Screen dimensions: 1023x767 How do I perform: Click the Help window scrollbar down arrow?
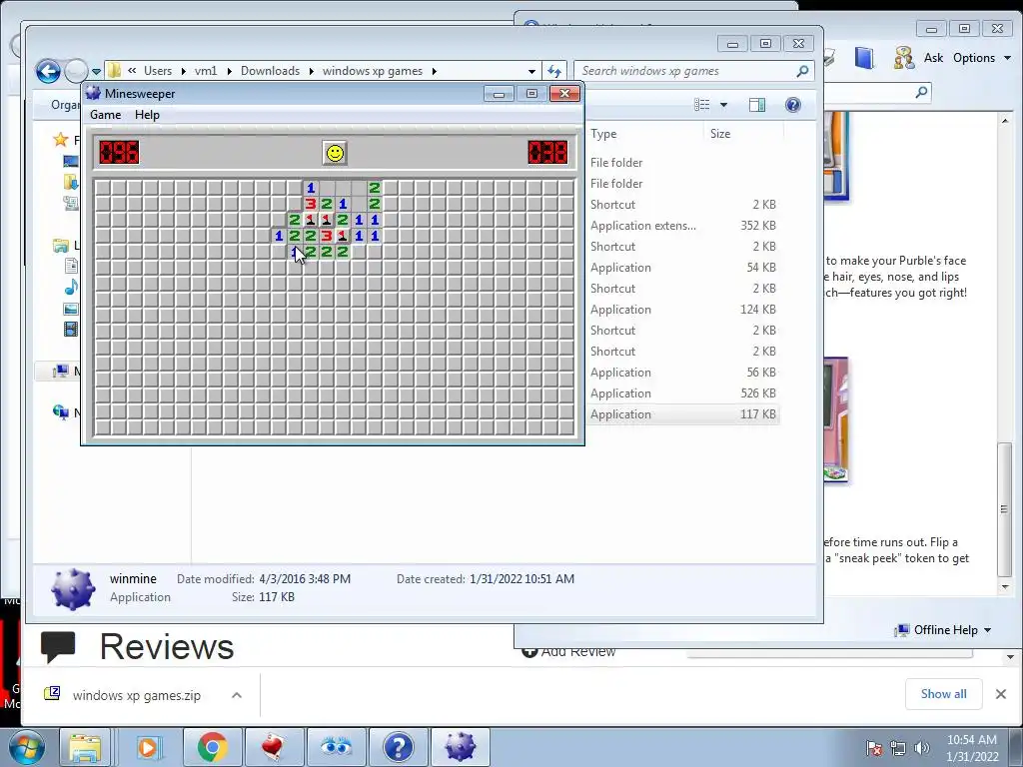coord(1005,587)
